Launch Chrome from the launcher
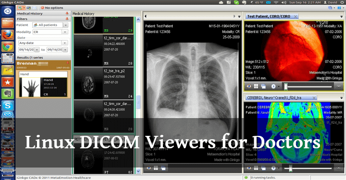Viewport: 346px width, 180px height. click(8, 47)
